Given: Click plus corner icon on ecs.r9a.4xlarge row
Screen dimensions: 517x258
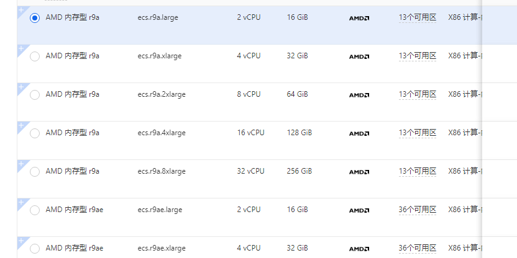Looking at the screenshot, I should point(21,126).
